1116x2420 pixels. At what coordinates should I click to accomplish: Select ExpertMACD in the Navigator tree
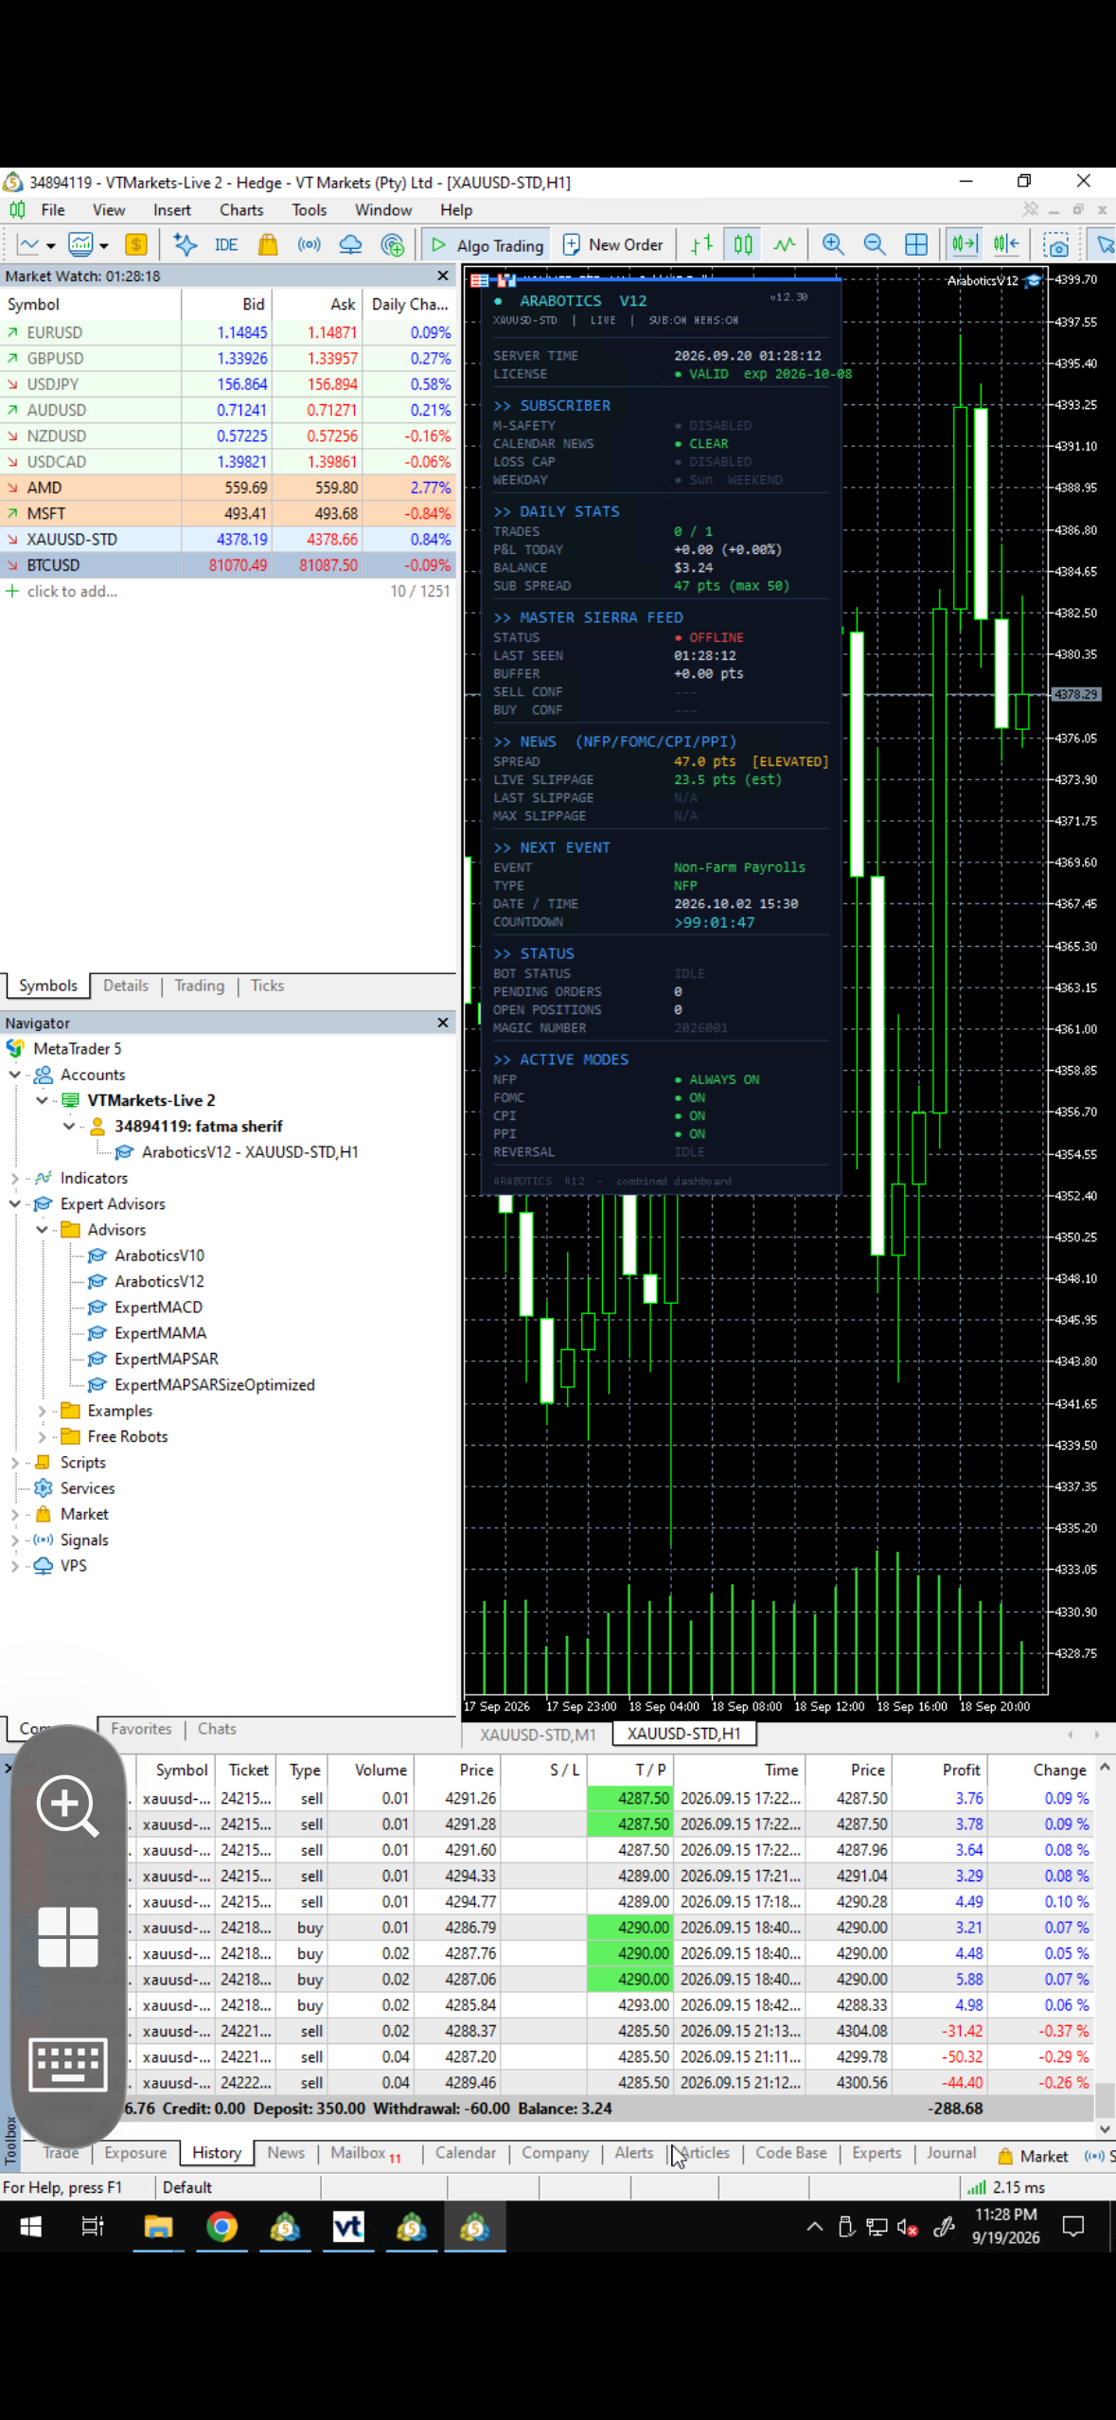158,1308
